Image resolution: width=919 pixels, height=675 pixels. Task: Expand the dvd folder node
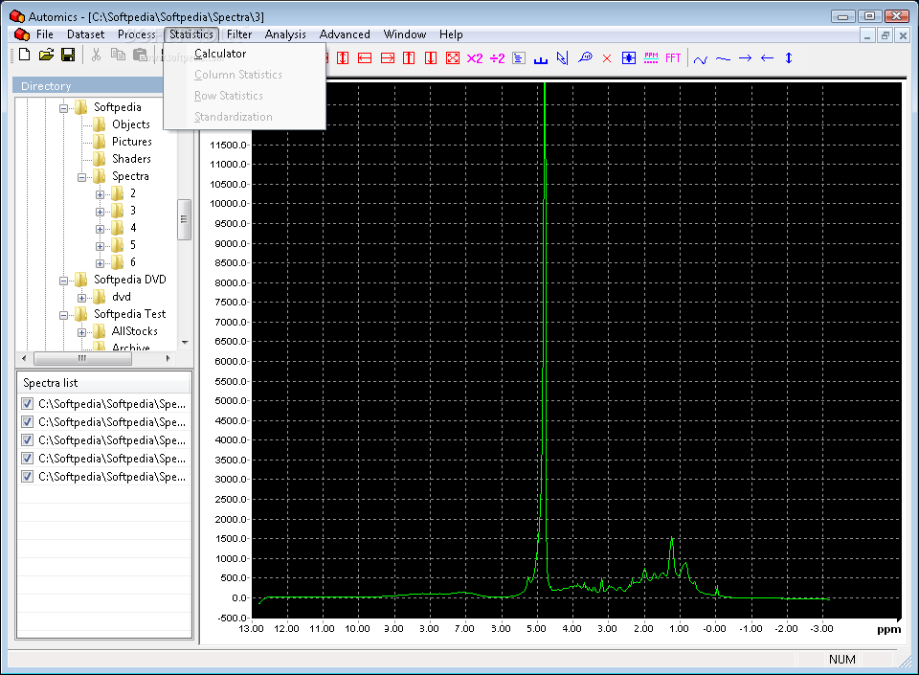81,298
